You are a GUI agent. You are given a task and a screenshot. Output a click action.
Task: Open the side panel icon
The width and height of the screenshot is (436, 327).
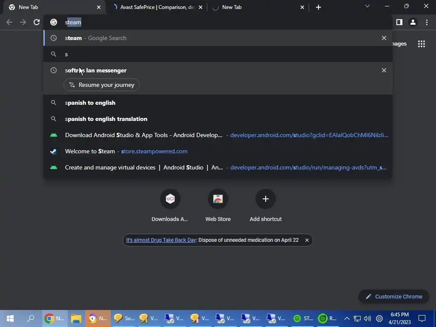coord(399,22)
